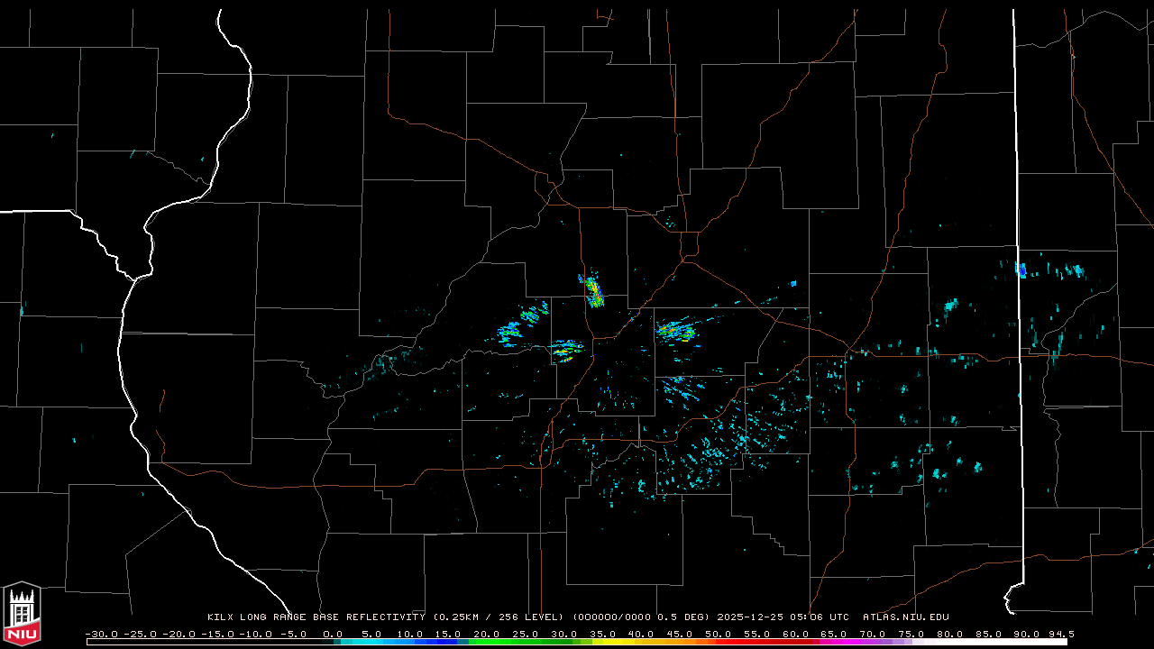Click the 0.0 label on the reflectivity scale

click(333, 634)
